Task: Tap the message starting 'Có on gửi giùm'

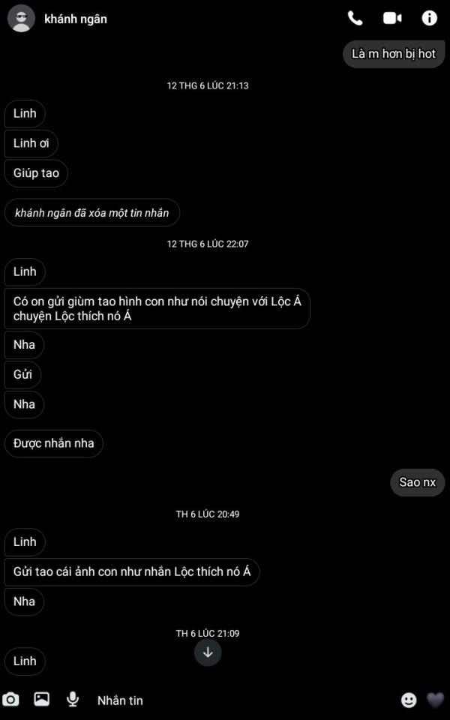Action: click(x=157, y=308)
